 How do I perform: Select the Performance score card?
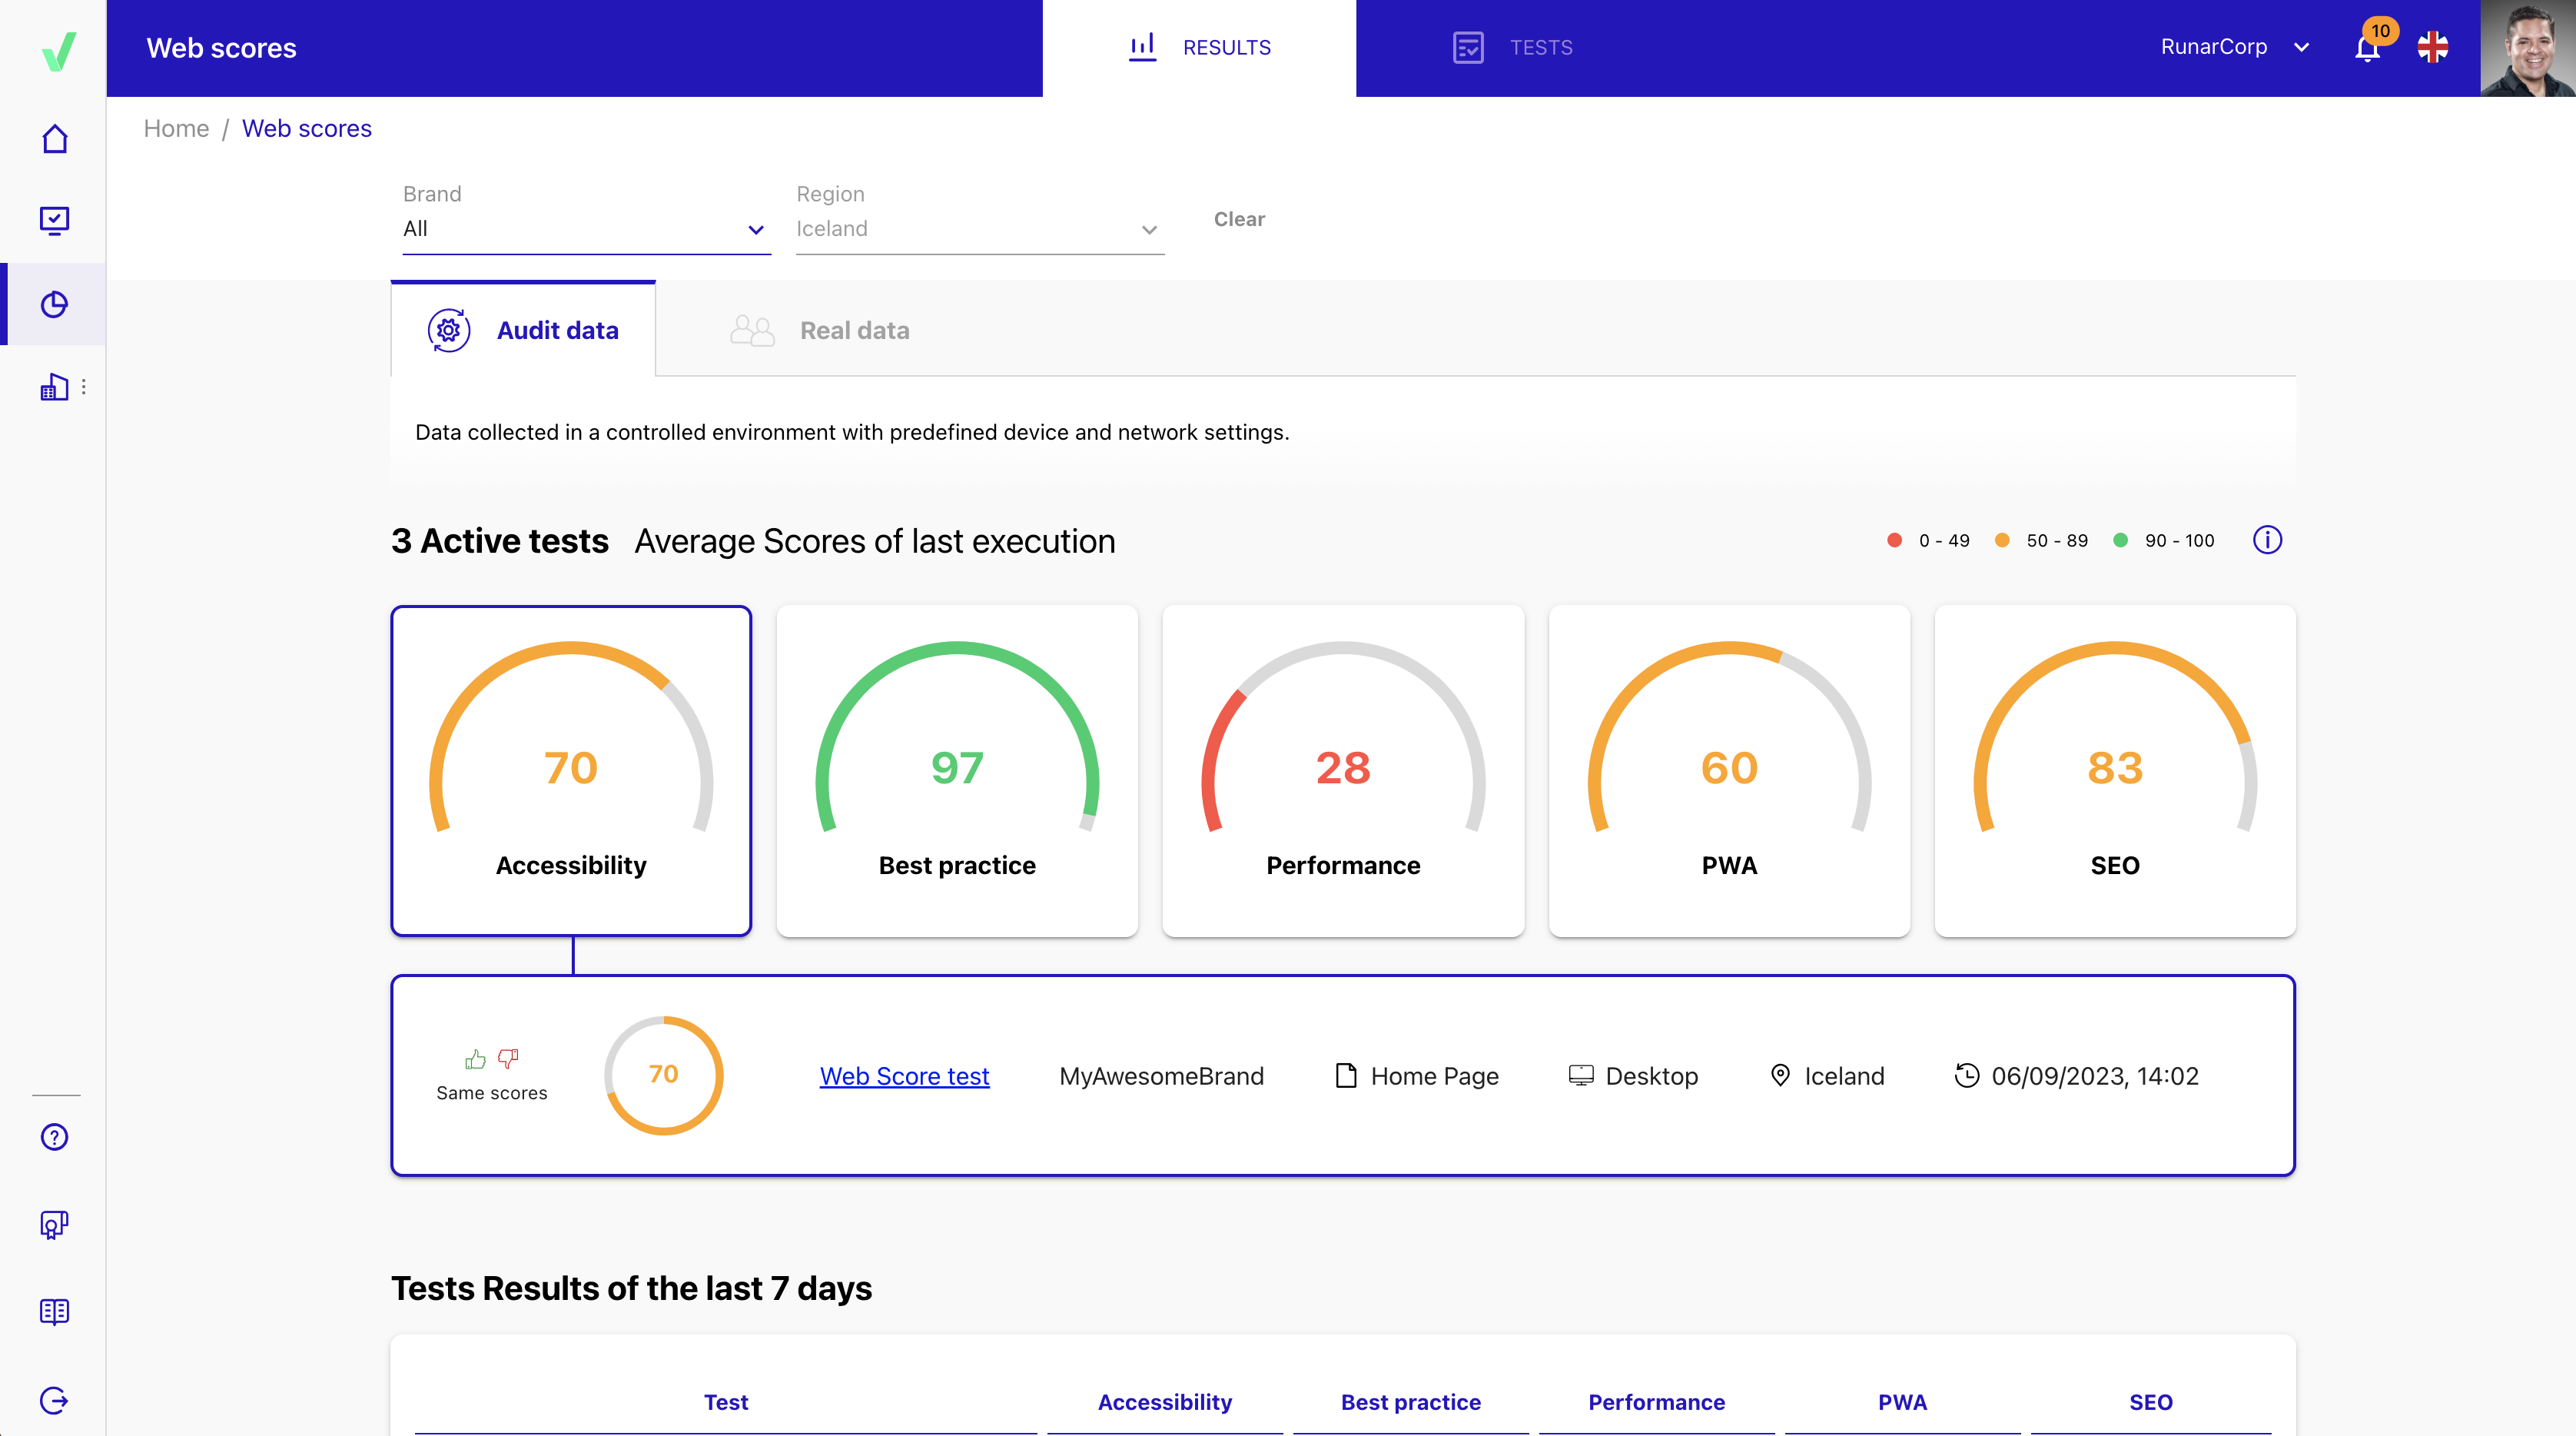(x=1343, y=770)
